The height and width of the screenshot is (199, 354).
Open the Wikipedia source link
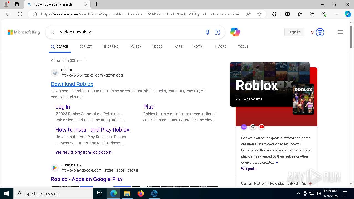[x=249, y=169]
